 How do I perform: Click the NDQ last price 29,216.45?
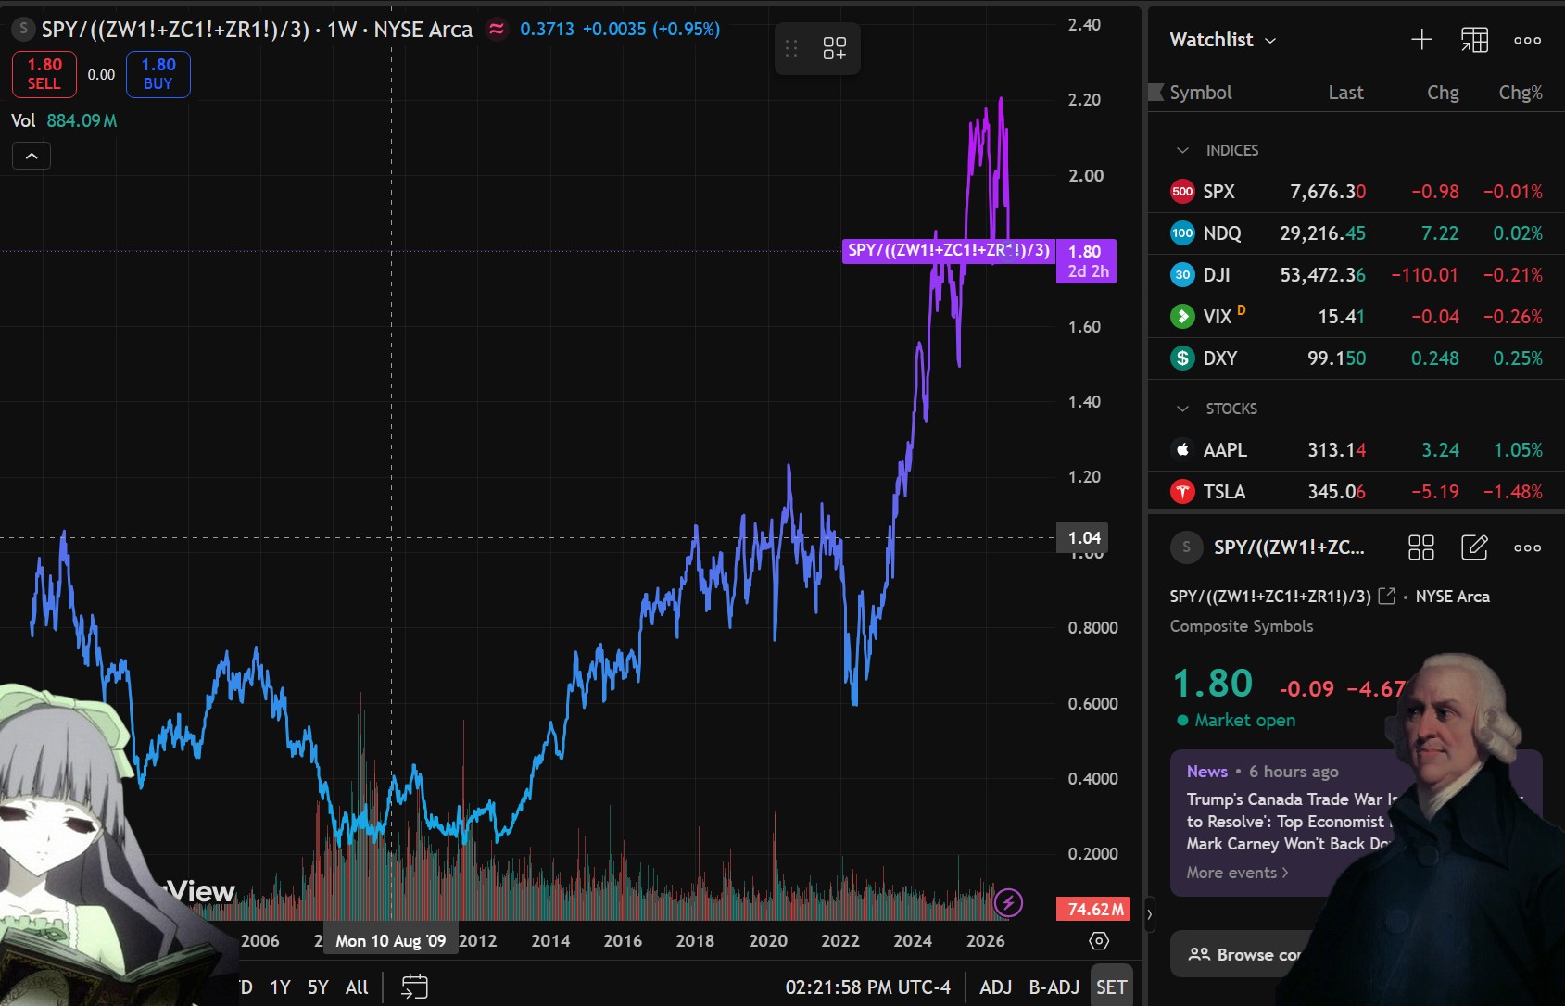[1322, 233]
